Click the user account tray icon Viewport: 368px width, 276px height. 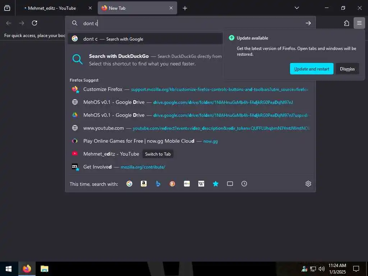pyautogui.click(x=304, y=269)
